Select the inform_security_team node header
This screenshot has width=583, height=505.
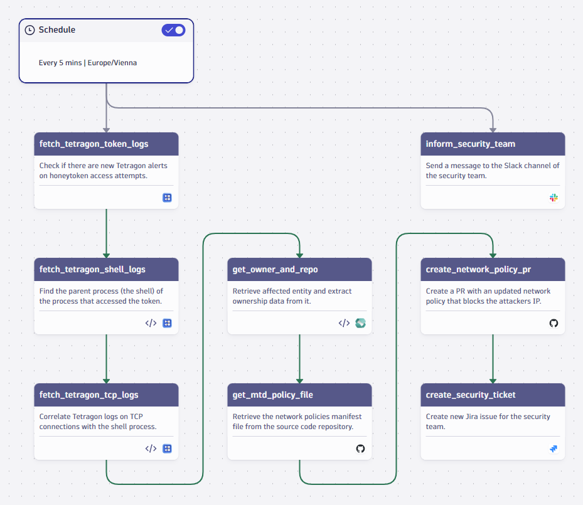[x=470, y=144]
